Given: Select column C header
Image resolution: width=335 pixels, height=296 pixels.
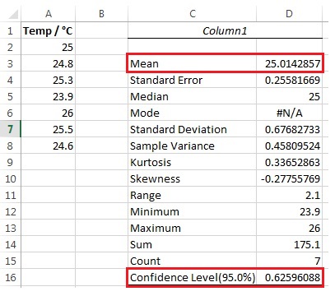Looking at the screenshot, I should [x=193, y=13].
